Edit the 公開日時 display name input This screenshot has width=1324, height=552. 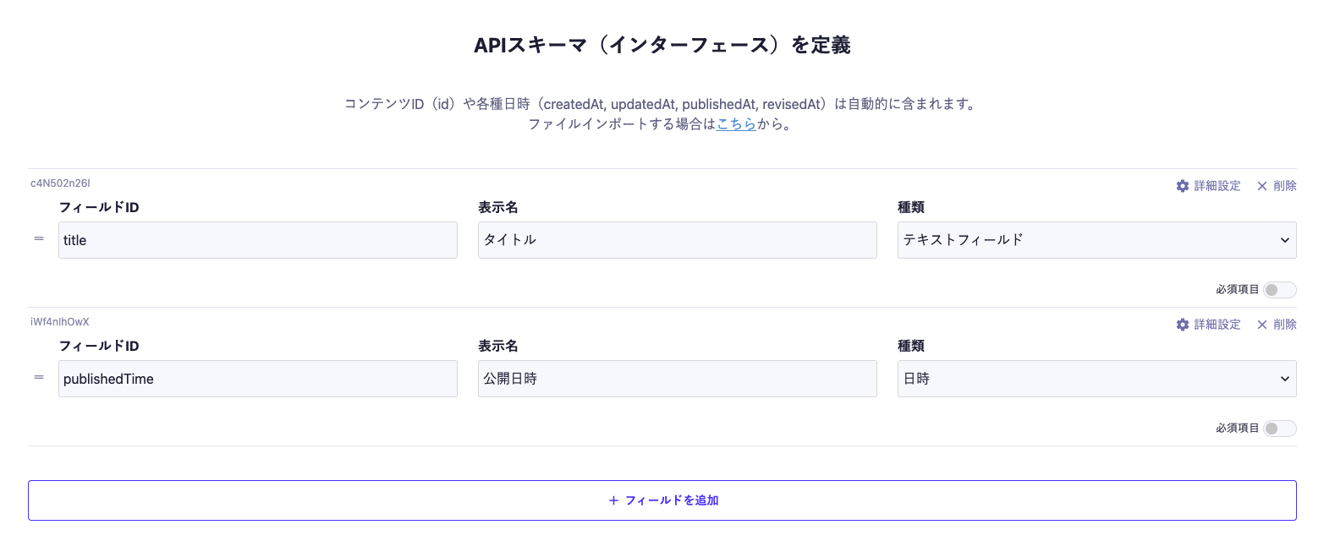(x=677, y=379)
